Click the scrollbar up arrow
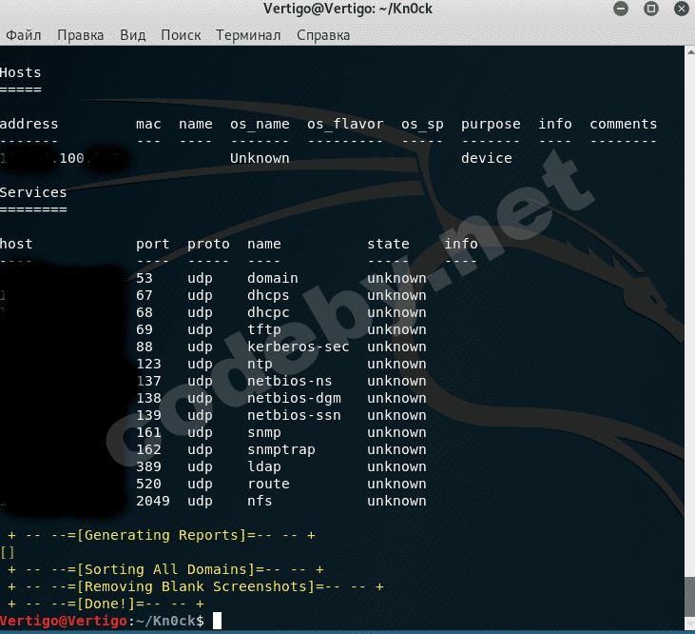 point(689,53)
